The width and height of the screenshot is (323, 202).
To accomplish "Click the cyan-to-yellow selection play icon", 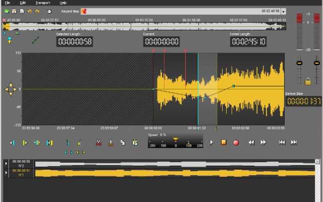I will click(50, 143).
